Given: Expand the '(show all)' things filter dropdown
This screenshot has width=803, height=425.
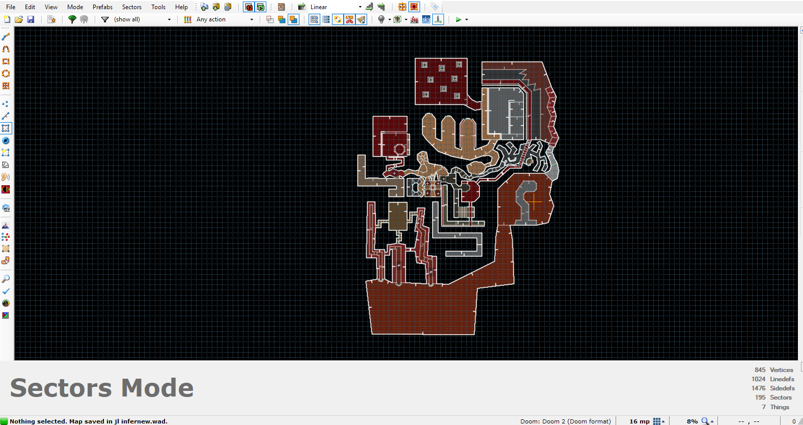Looking at the screenshot, I should click(170, 19).
